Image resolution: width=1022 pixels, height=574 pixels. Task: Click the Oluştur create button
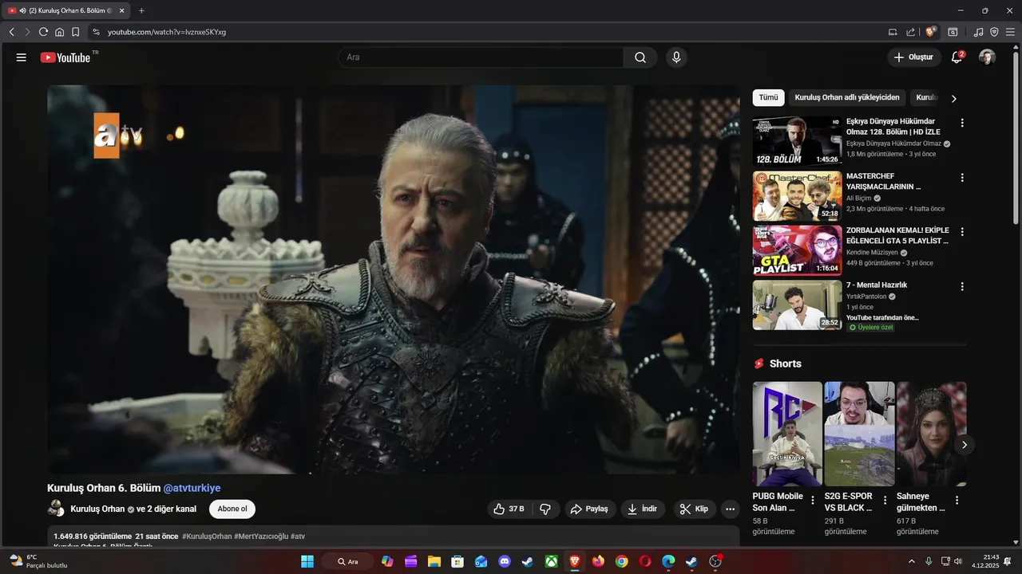913,57
